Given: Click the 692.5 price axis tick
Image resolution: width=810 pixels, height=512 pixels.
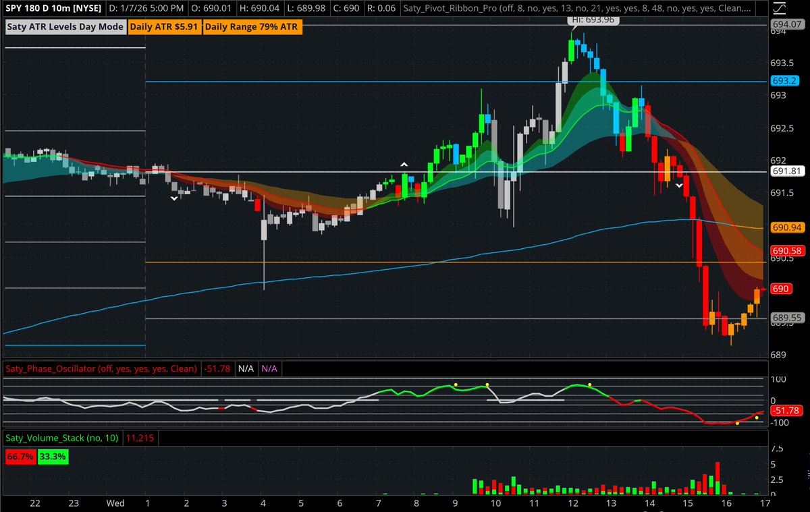Looking at the screenshot, I should click(782, 128).
